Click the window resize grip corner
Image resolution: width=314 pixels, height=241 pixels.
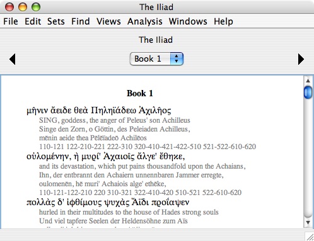pos(310,237)
